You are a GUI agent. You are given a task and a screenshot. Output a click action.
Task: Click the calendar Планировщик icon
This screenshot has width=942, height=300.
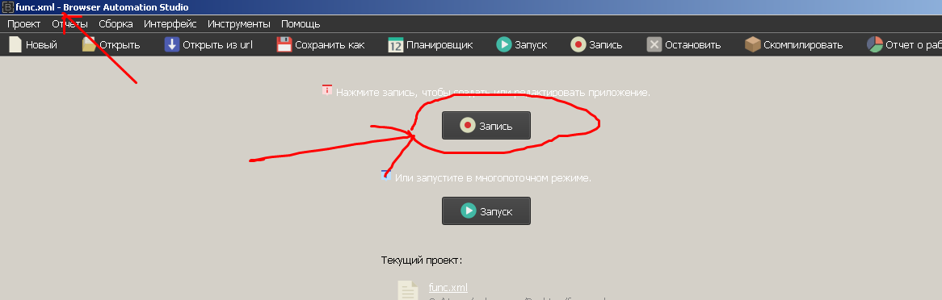coord(395,45)
